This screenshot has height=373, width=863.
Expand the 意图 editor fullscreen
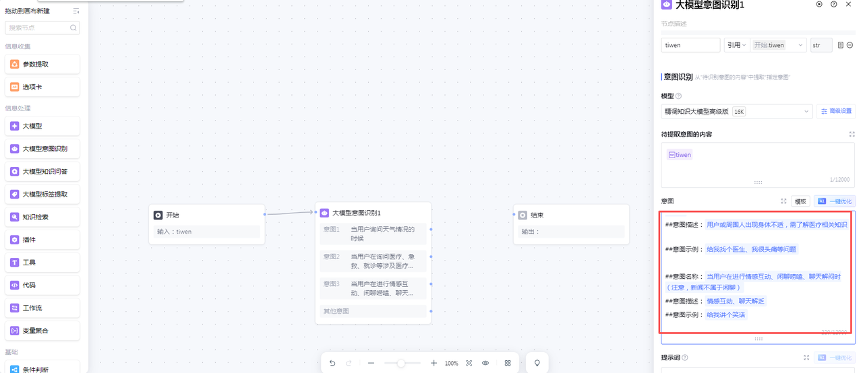coord(783,201)
